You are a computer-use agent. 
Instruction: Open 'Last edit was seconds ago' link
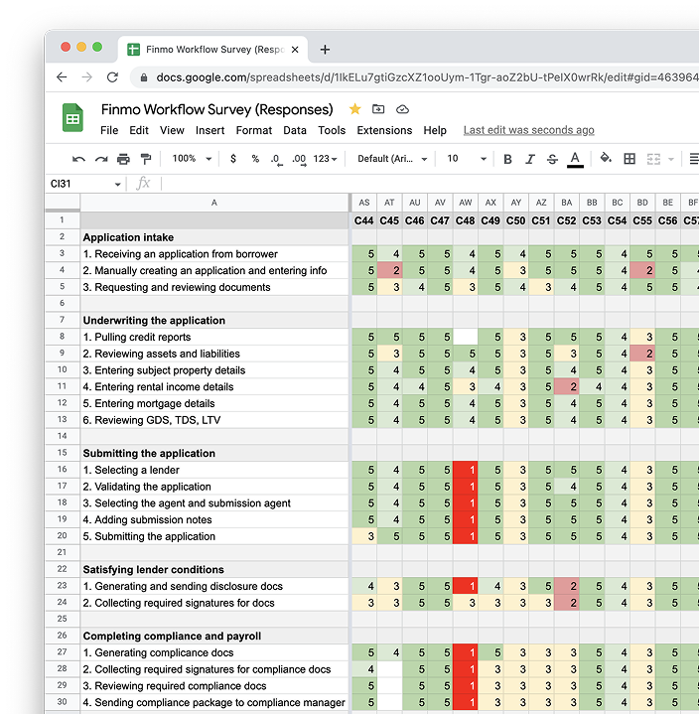click(528, 130)
